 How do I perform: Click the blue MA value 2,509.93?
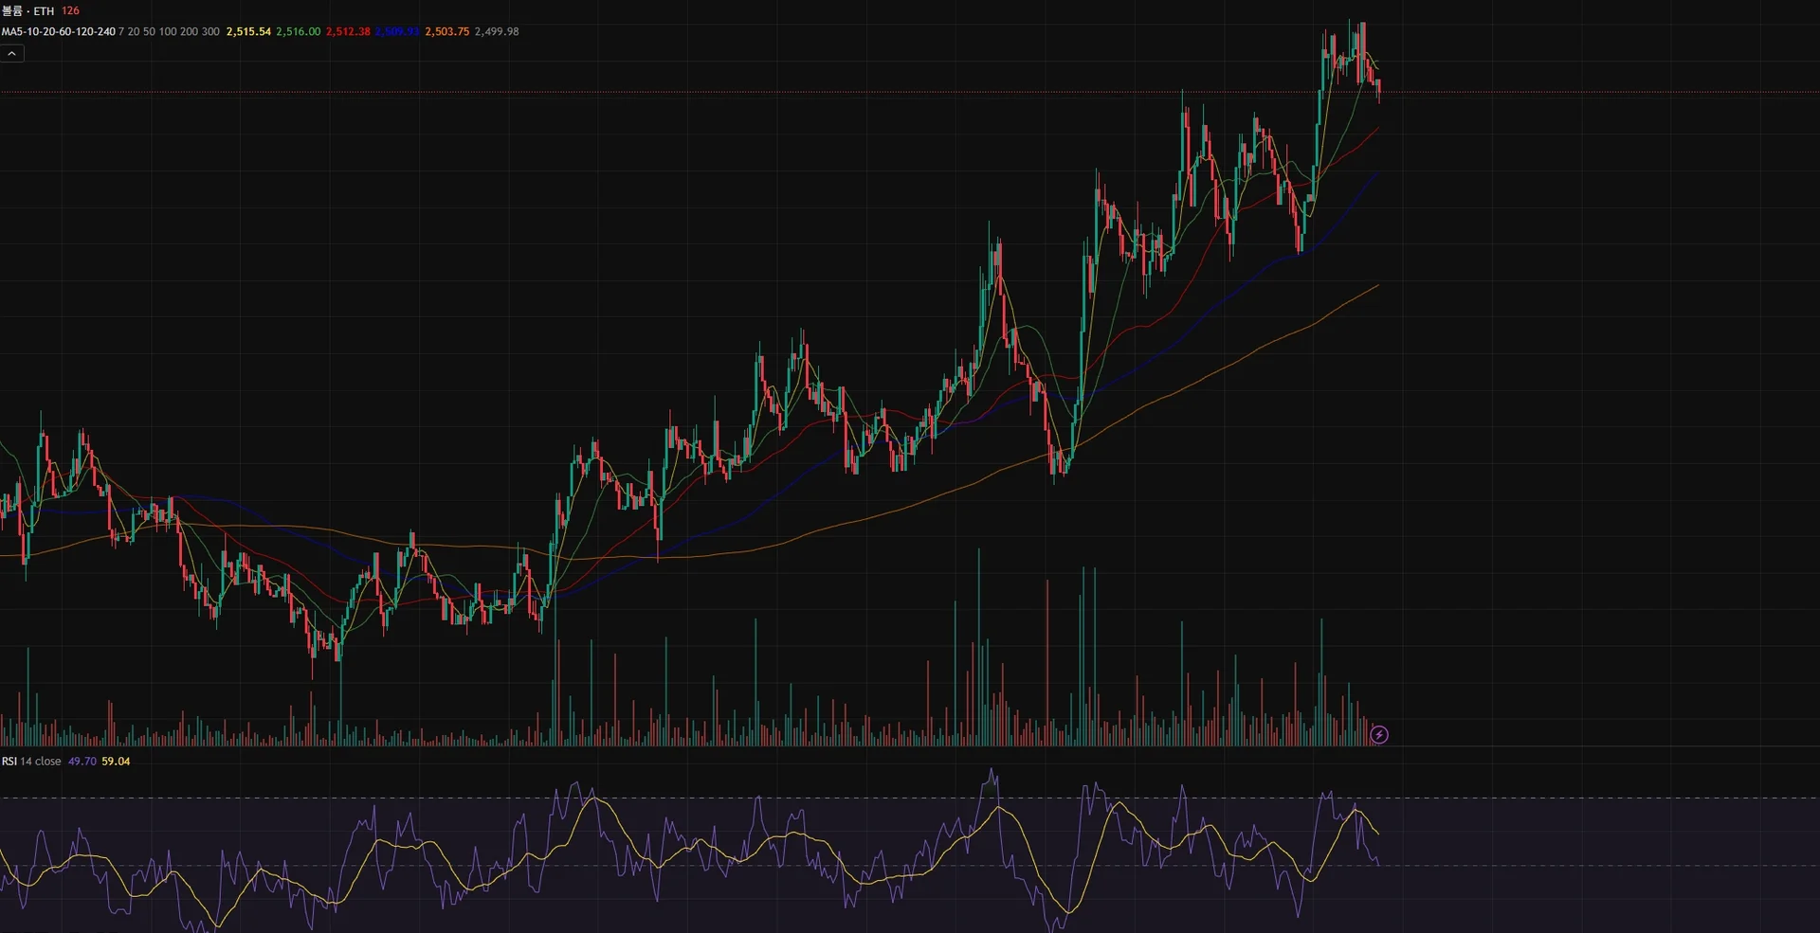pos(397,31)
